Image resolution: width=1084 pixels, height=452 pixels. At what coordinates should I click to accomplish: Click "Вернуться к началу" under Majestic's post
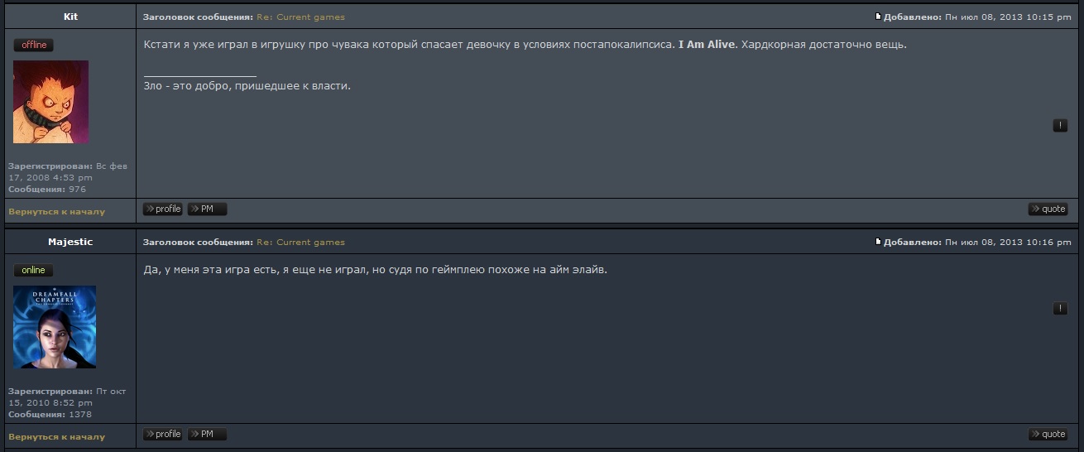pos(56,437)
